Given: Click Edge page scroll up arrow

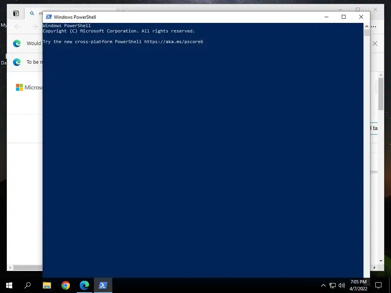Looking at the screenshot, I should 381,75.
